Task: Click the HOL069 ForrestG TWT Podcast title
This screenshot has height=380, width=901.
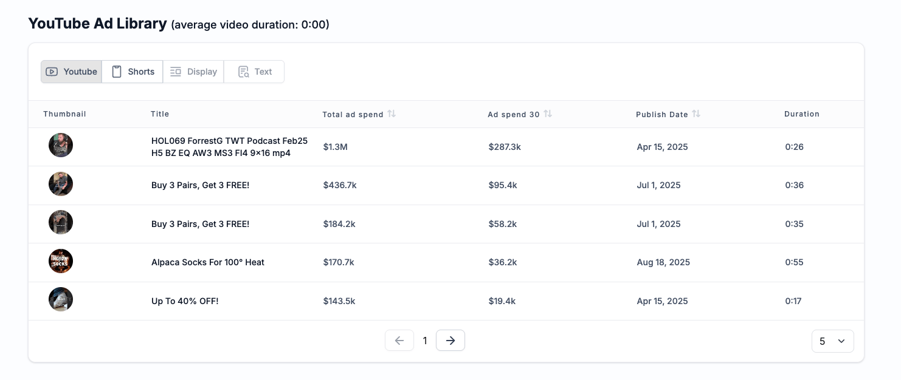Action: coord(229,147)
